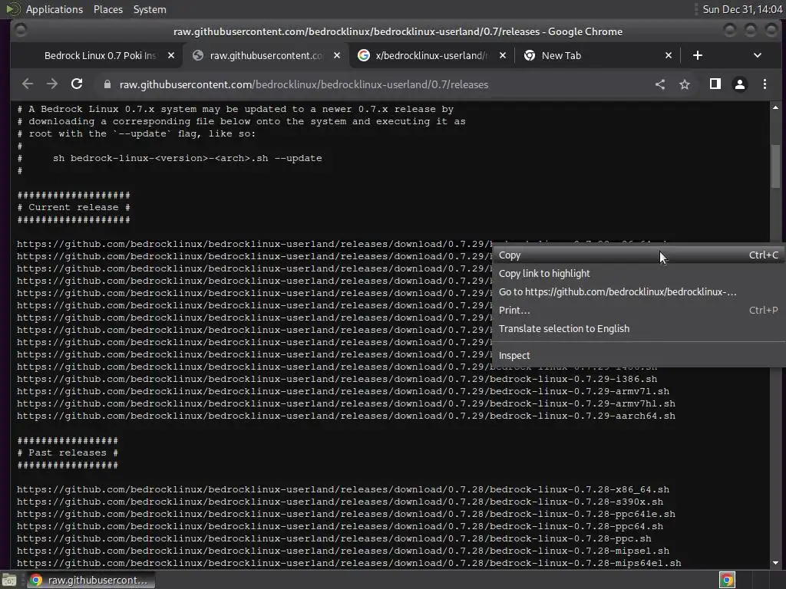Choose Copy link to highlight

(x=639, y=274)
